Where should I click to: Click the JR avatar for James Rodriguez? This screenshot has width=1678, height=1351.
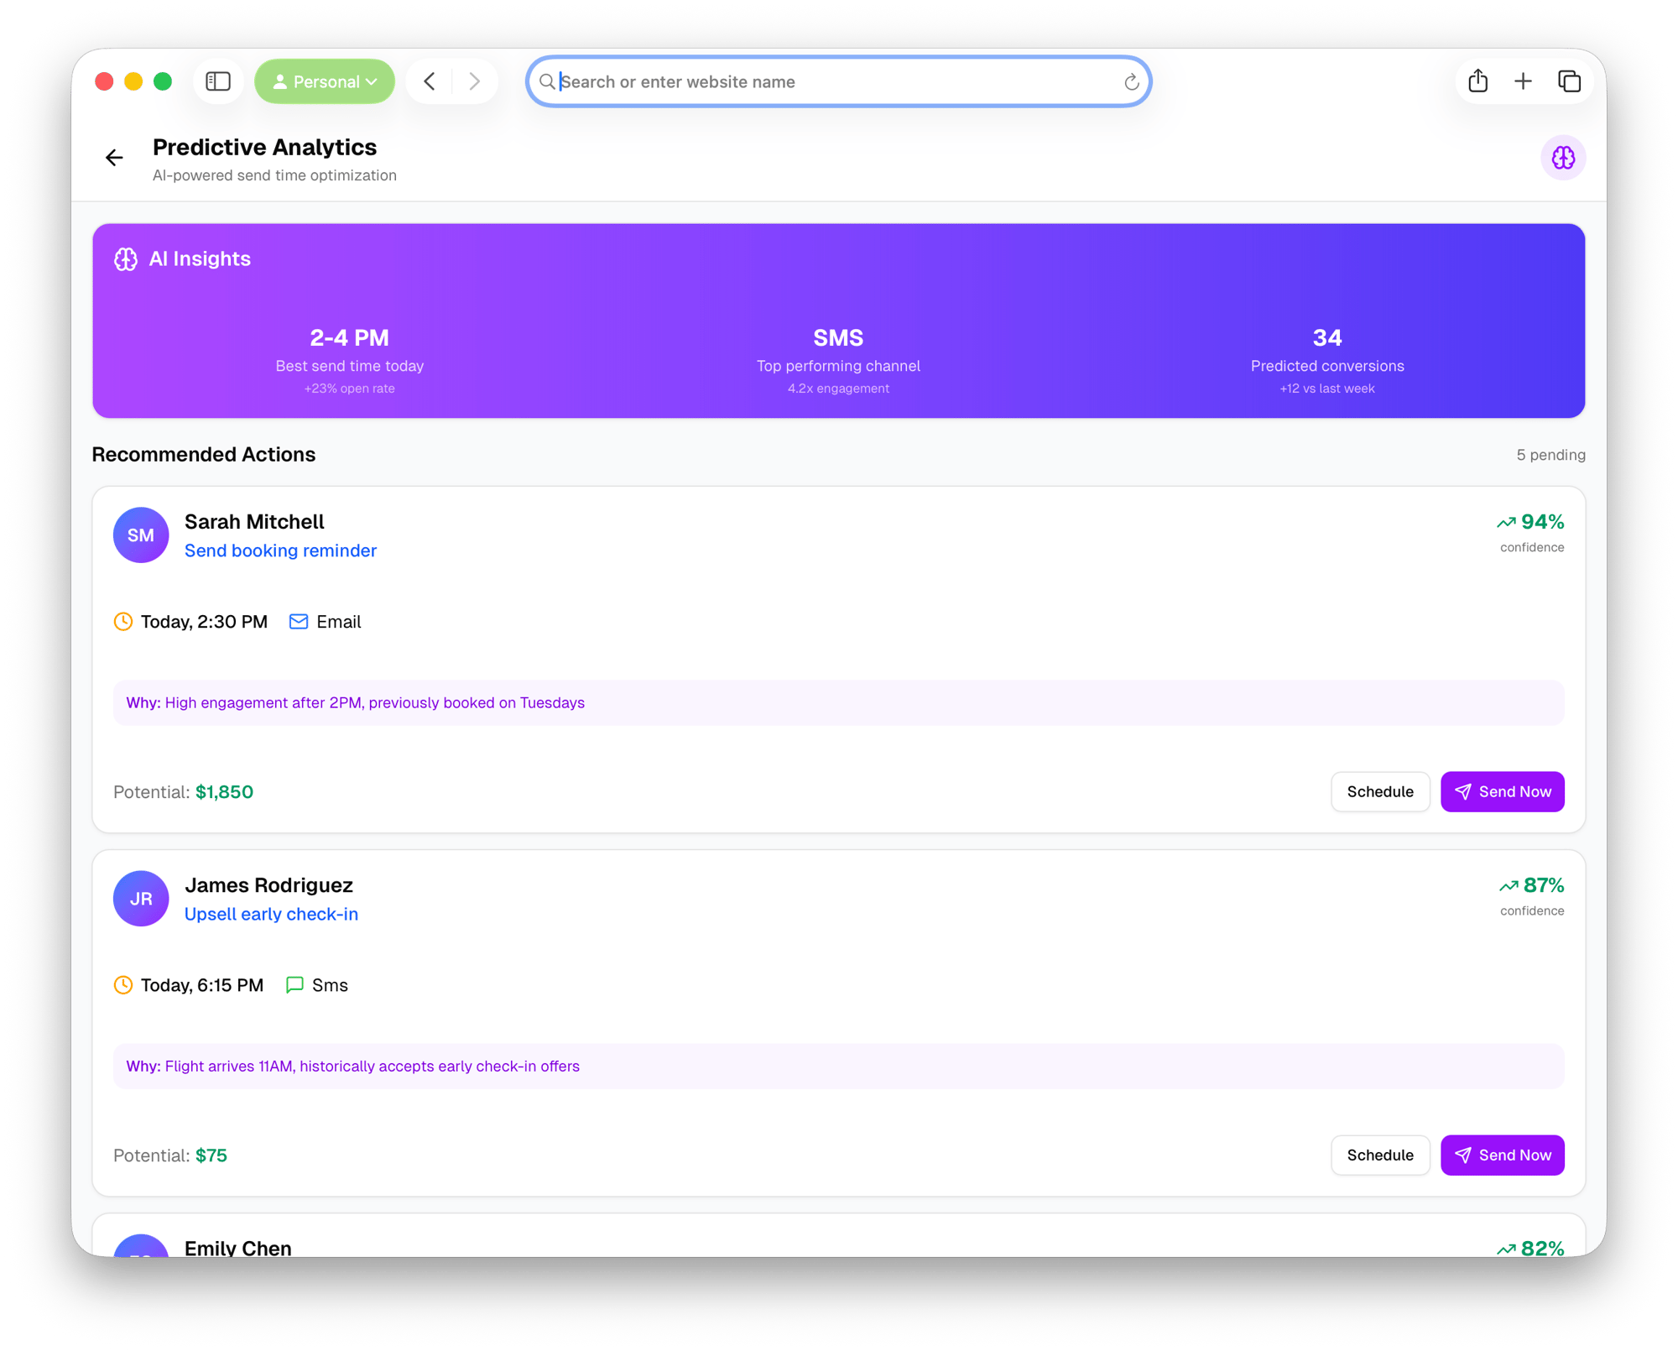coord(141,899)
